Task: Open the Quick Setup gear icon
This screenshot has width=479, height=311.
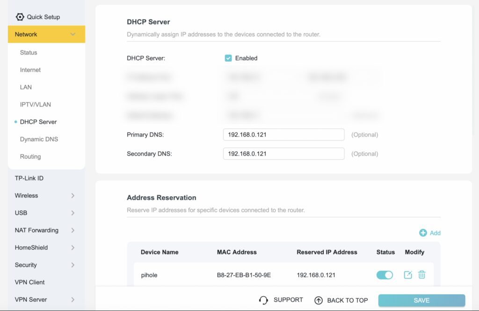Action: click(20, 17)
